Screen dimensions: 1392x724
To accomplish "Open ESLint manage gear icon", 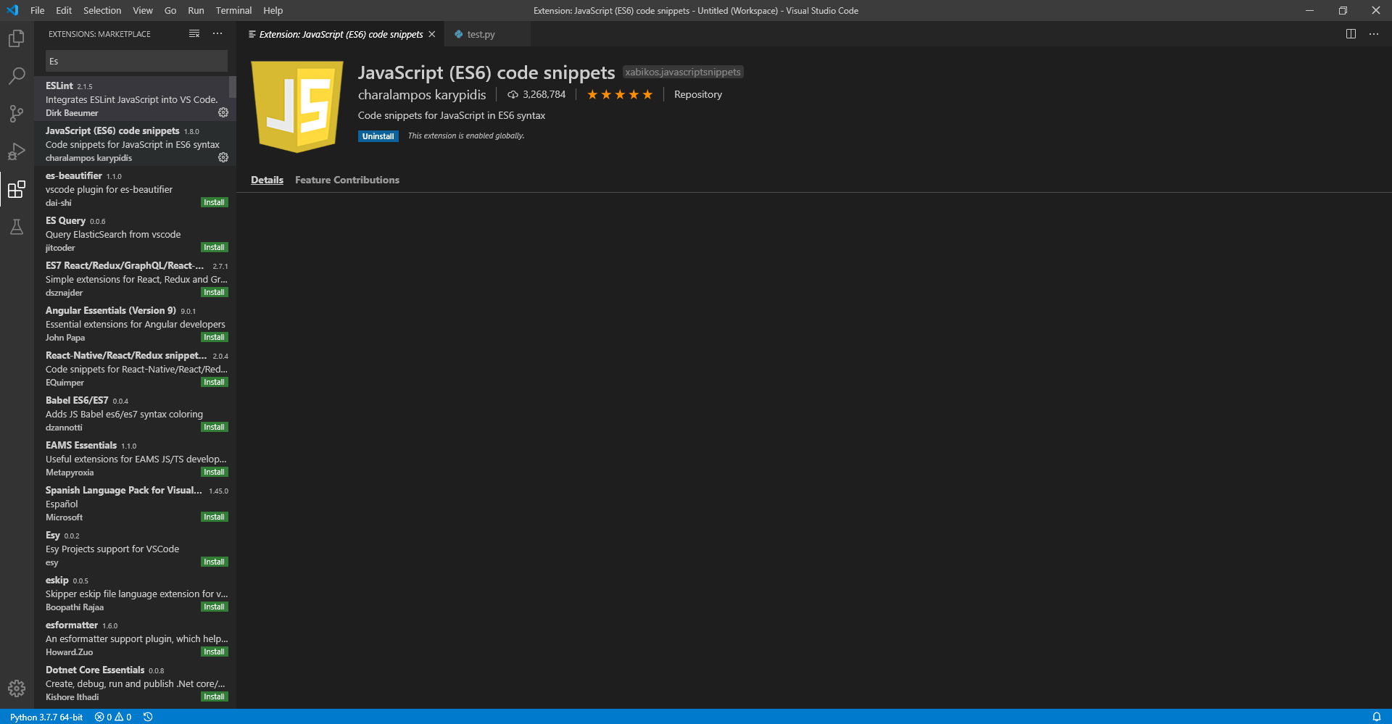I will click(223, 112).
